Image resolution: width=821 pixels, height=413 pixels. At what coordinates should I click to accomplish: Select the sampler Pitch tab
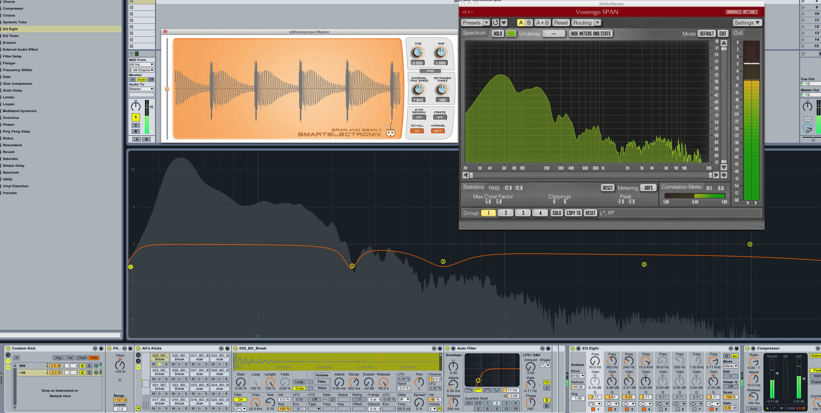322,388
